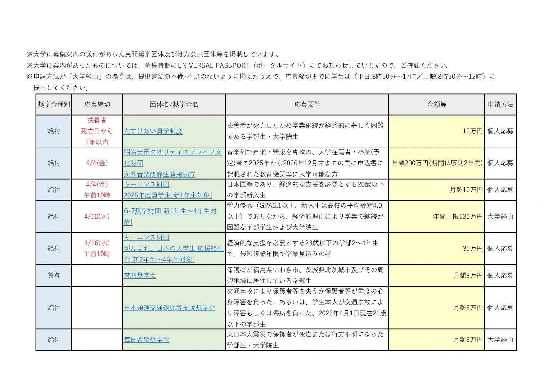Open the 日本通運交通遺児等支援奨学金 link
Viewport: 553px width, 391px height.
tap(169, 308)
